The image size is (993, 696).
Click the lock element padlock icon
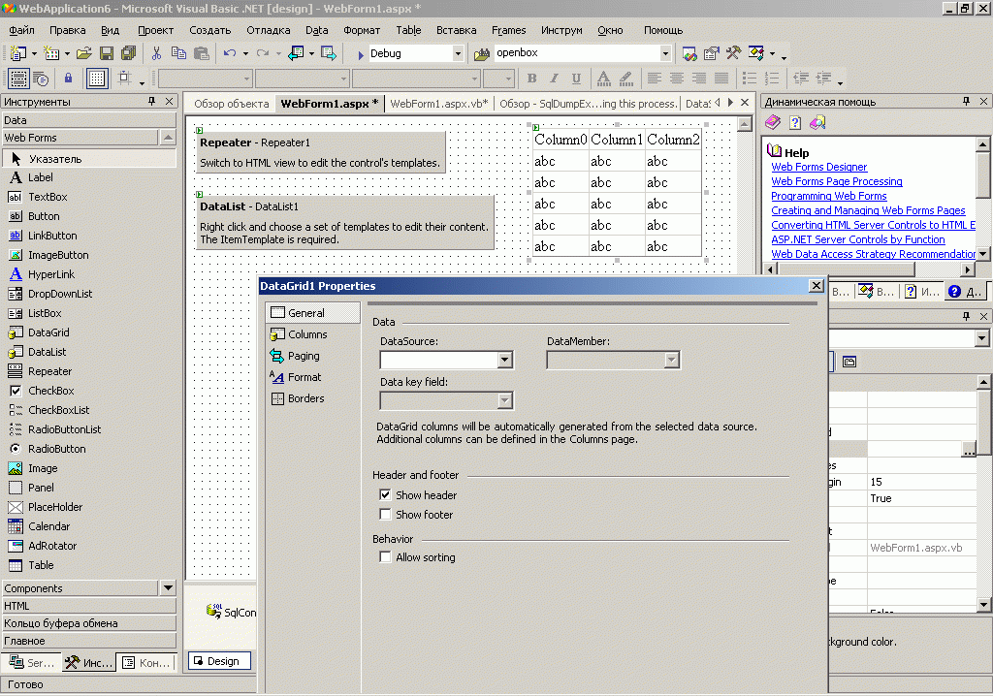69,79
